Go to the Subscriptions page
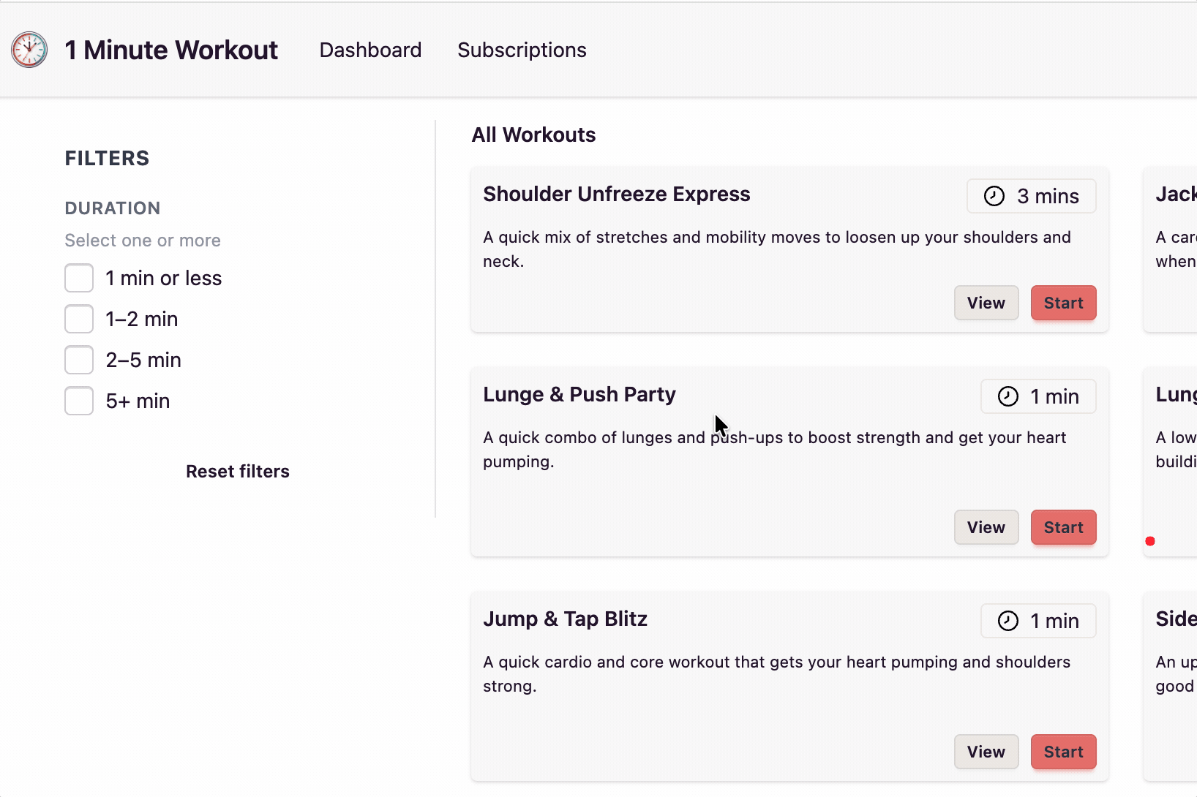Image resolution: width=1197 pixels, height=797 pixels. [522, 50]
